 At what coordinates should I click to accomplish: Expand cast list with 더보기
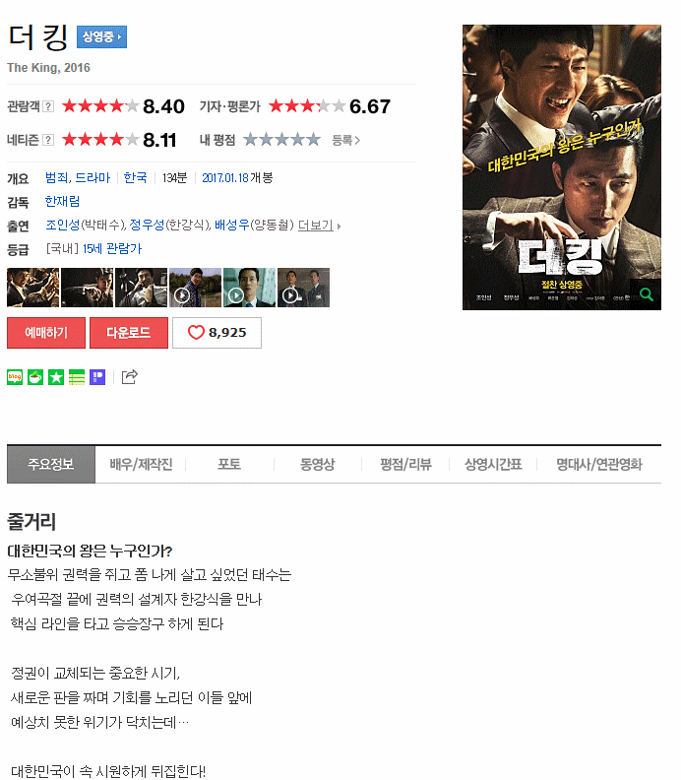click(319, 226)
